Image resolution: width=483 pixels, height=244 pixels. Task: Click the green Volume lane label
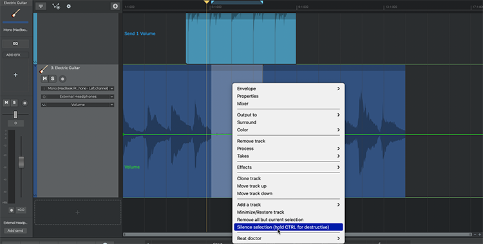click(132, 167)
